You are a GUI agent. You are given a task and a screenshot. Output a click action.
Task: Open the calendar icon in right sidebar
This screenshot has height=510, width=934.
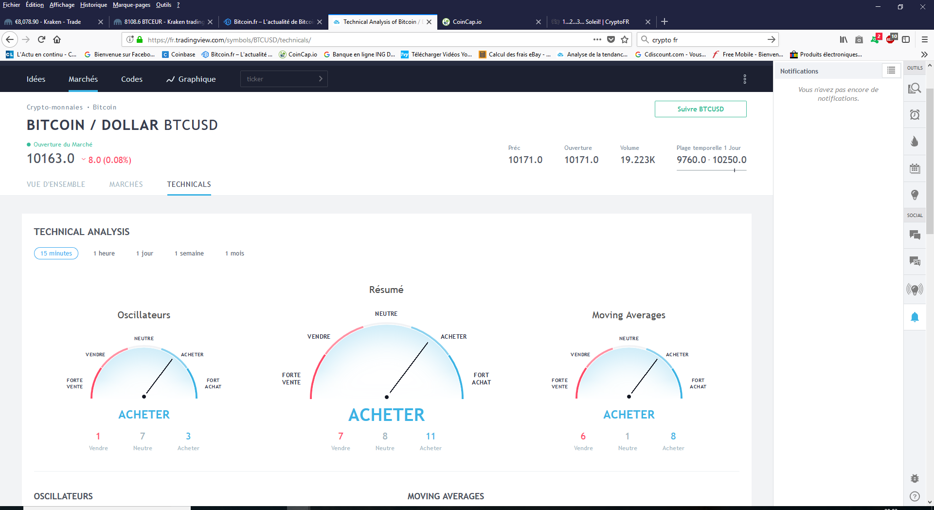(915, 168)
